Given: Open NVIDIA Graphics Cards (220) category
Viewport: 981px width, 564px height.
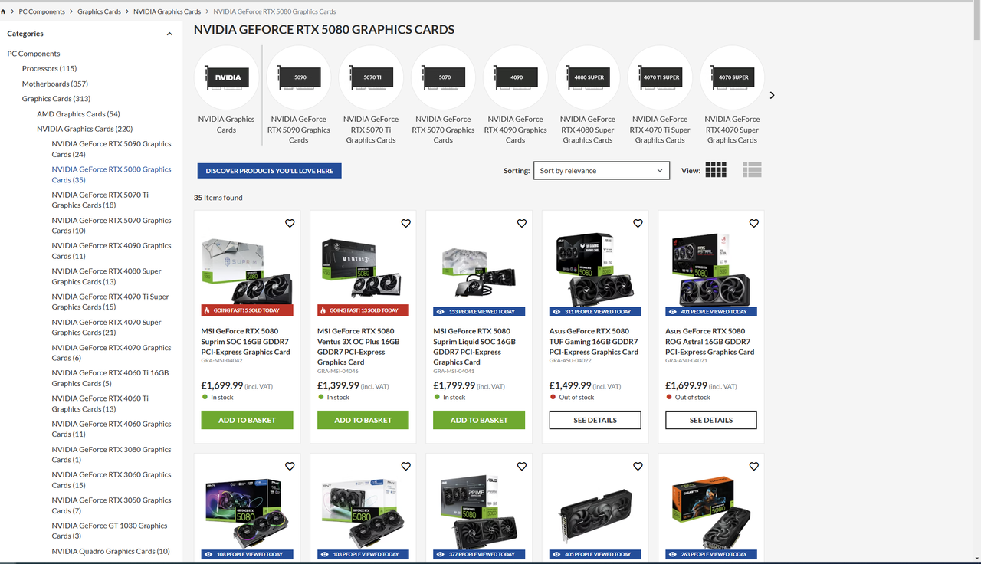Looking at the screenshot, I should tap(84, 129).
